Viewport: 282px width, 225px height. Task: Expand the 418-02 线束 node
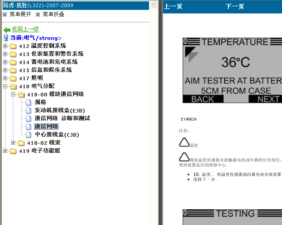click(13, 143)
